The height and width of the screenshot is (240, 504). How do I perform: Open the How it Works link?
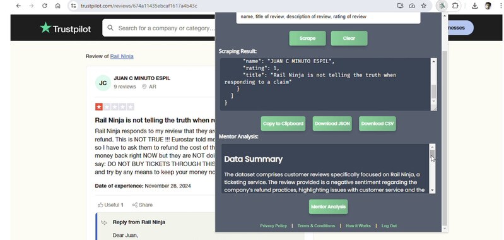point(358,226)
